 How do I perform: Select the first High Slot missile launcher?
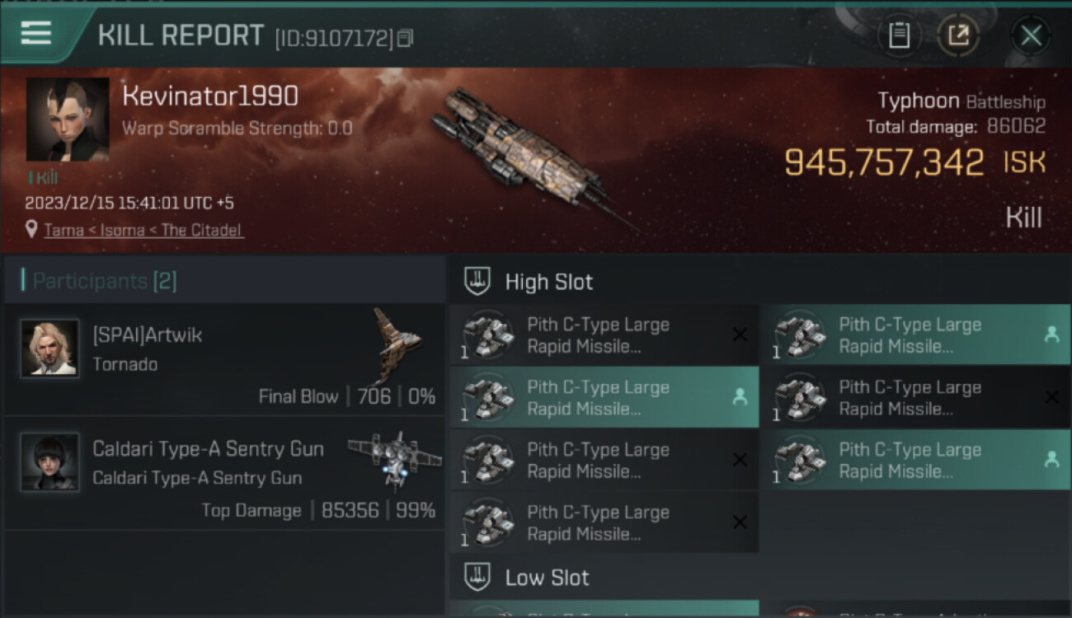pos(604,335)
